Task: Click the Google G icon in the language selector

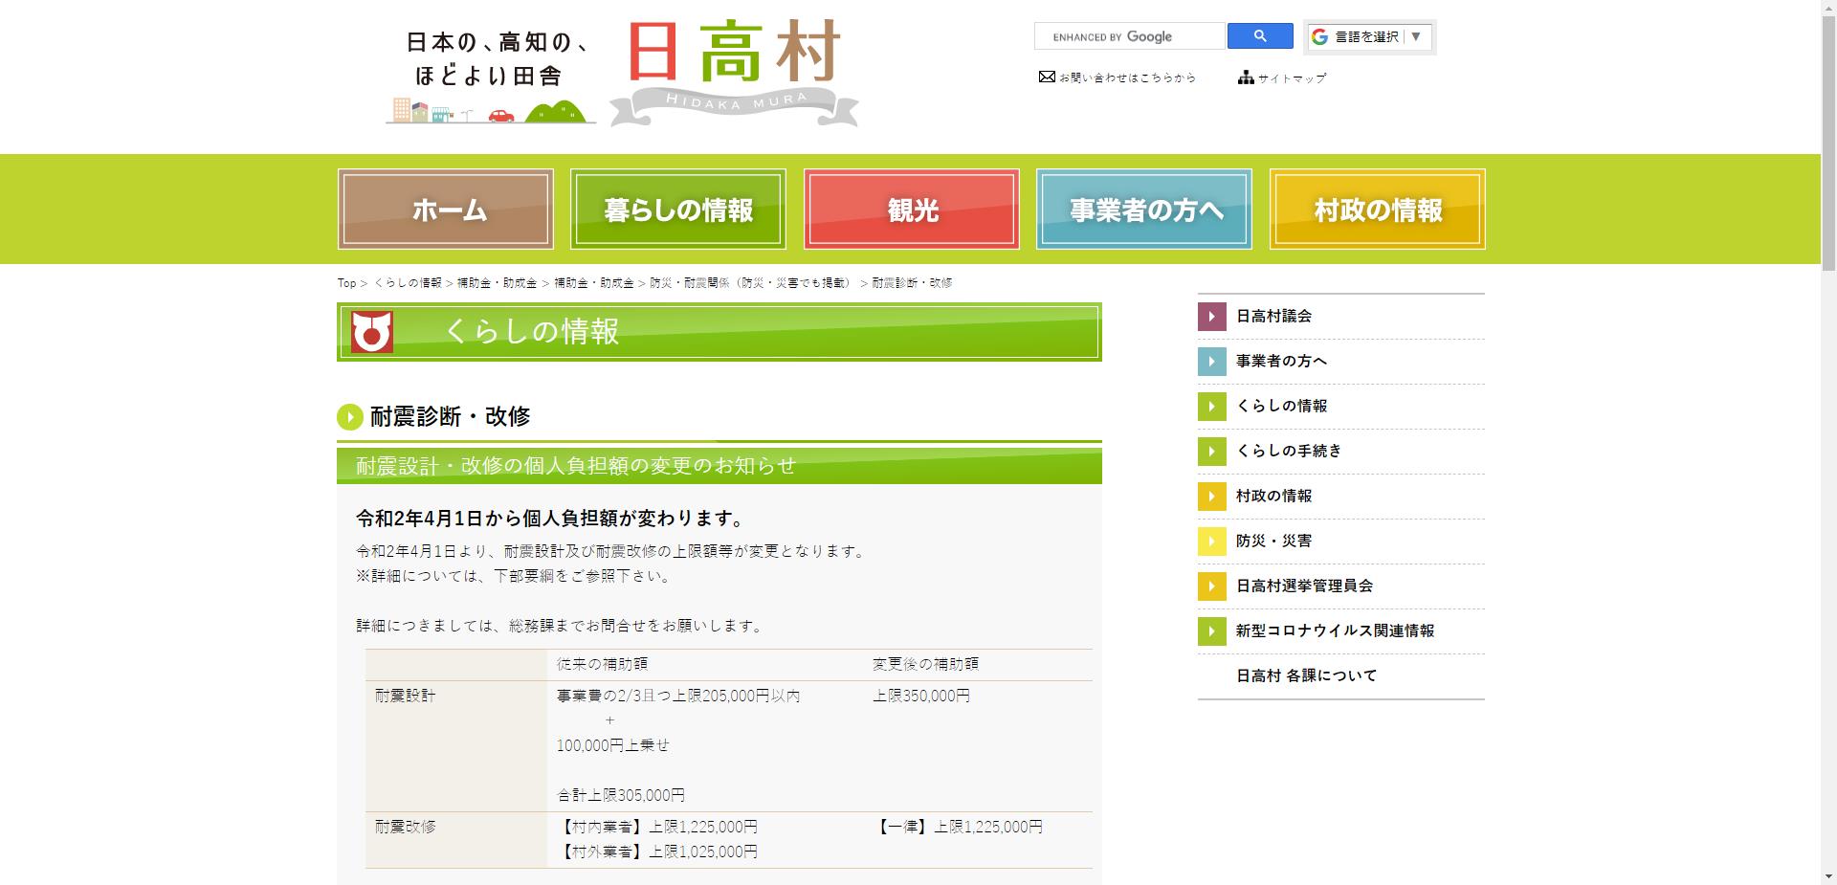Action: point(1320,37)
